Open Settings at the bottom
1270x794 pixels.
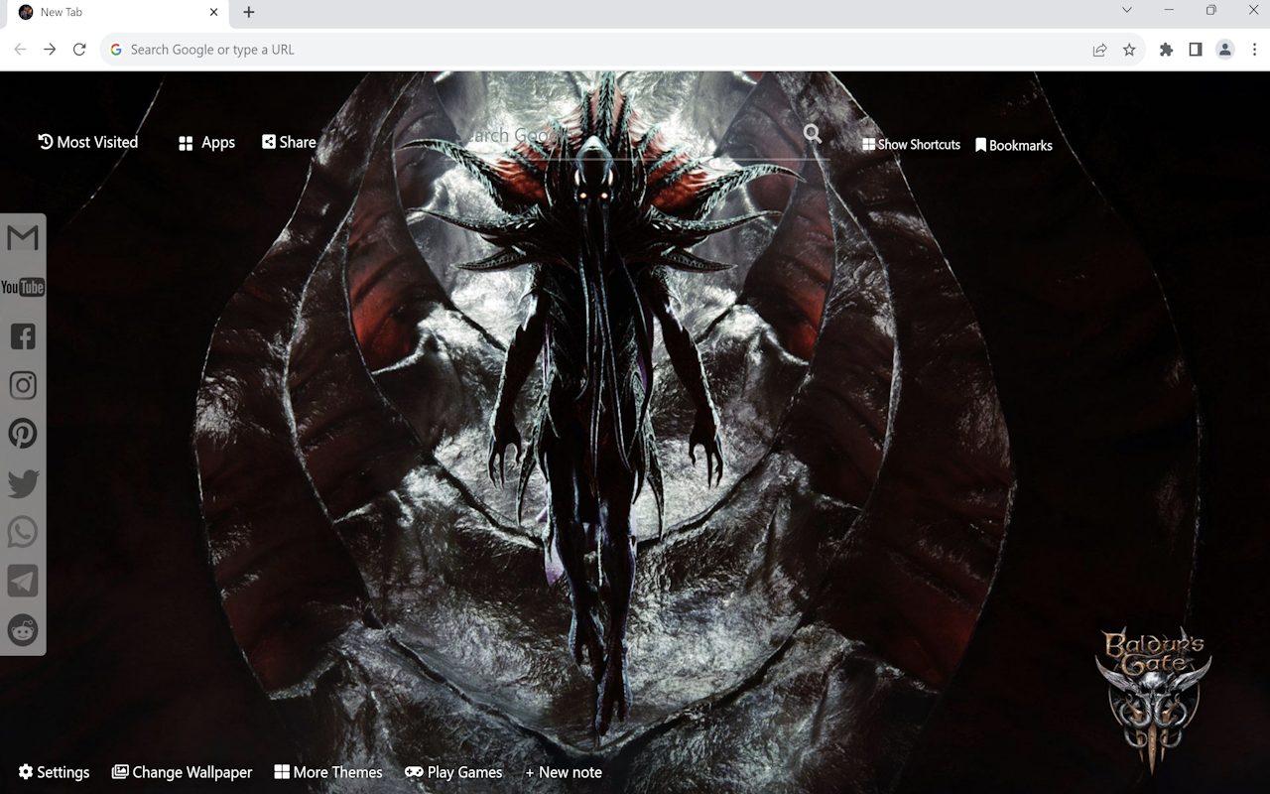pos(54,772)
